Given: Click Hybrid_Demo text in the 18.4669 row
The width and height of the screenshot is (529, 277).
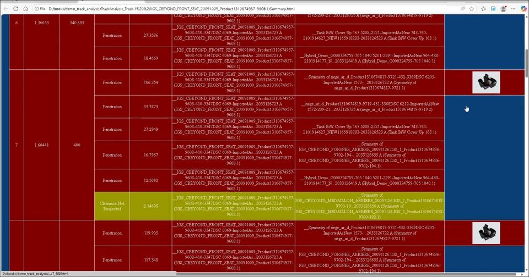Looking at the screenshot, I should [369, 58].
